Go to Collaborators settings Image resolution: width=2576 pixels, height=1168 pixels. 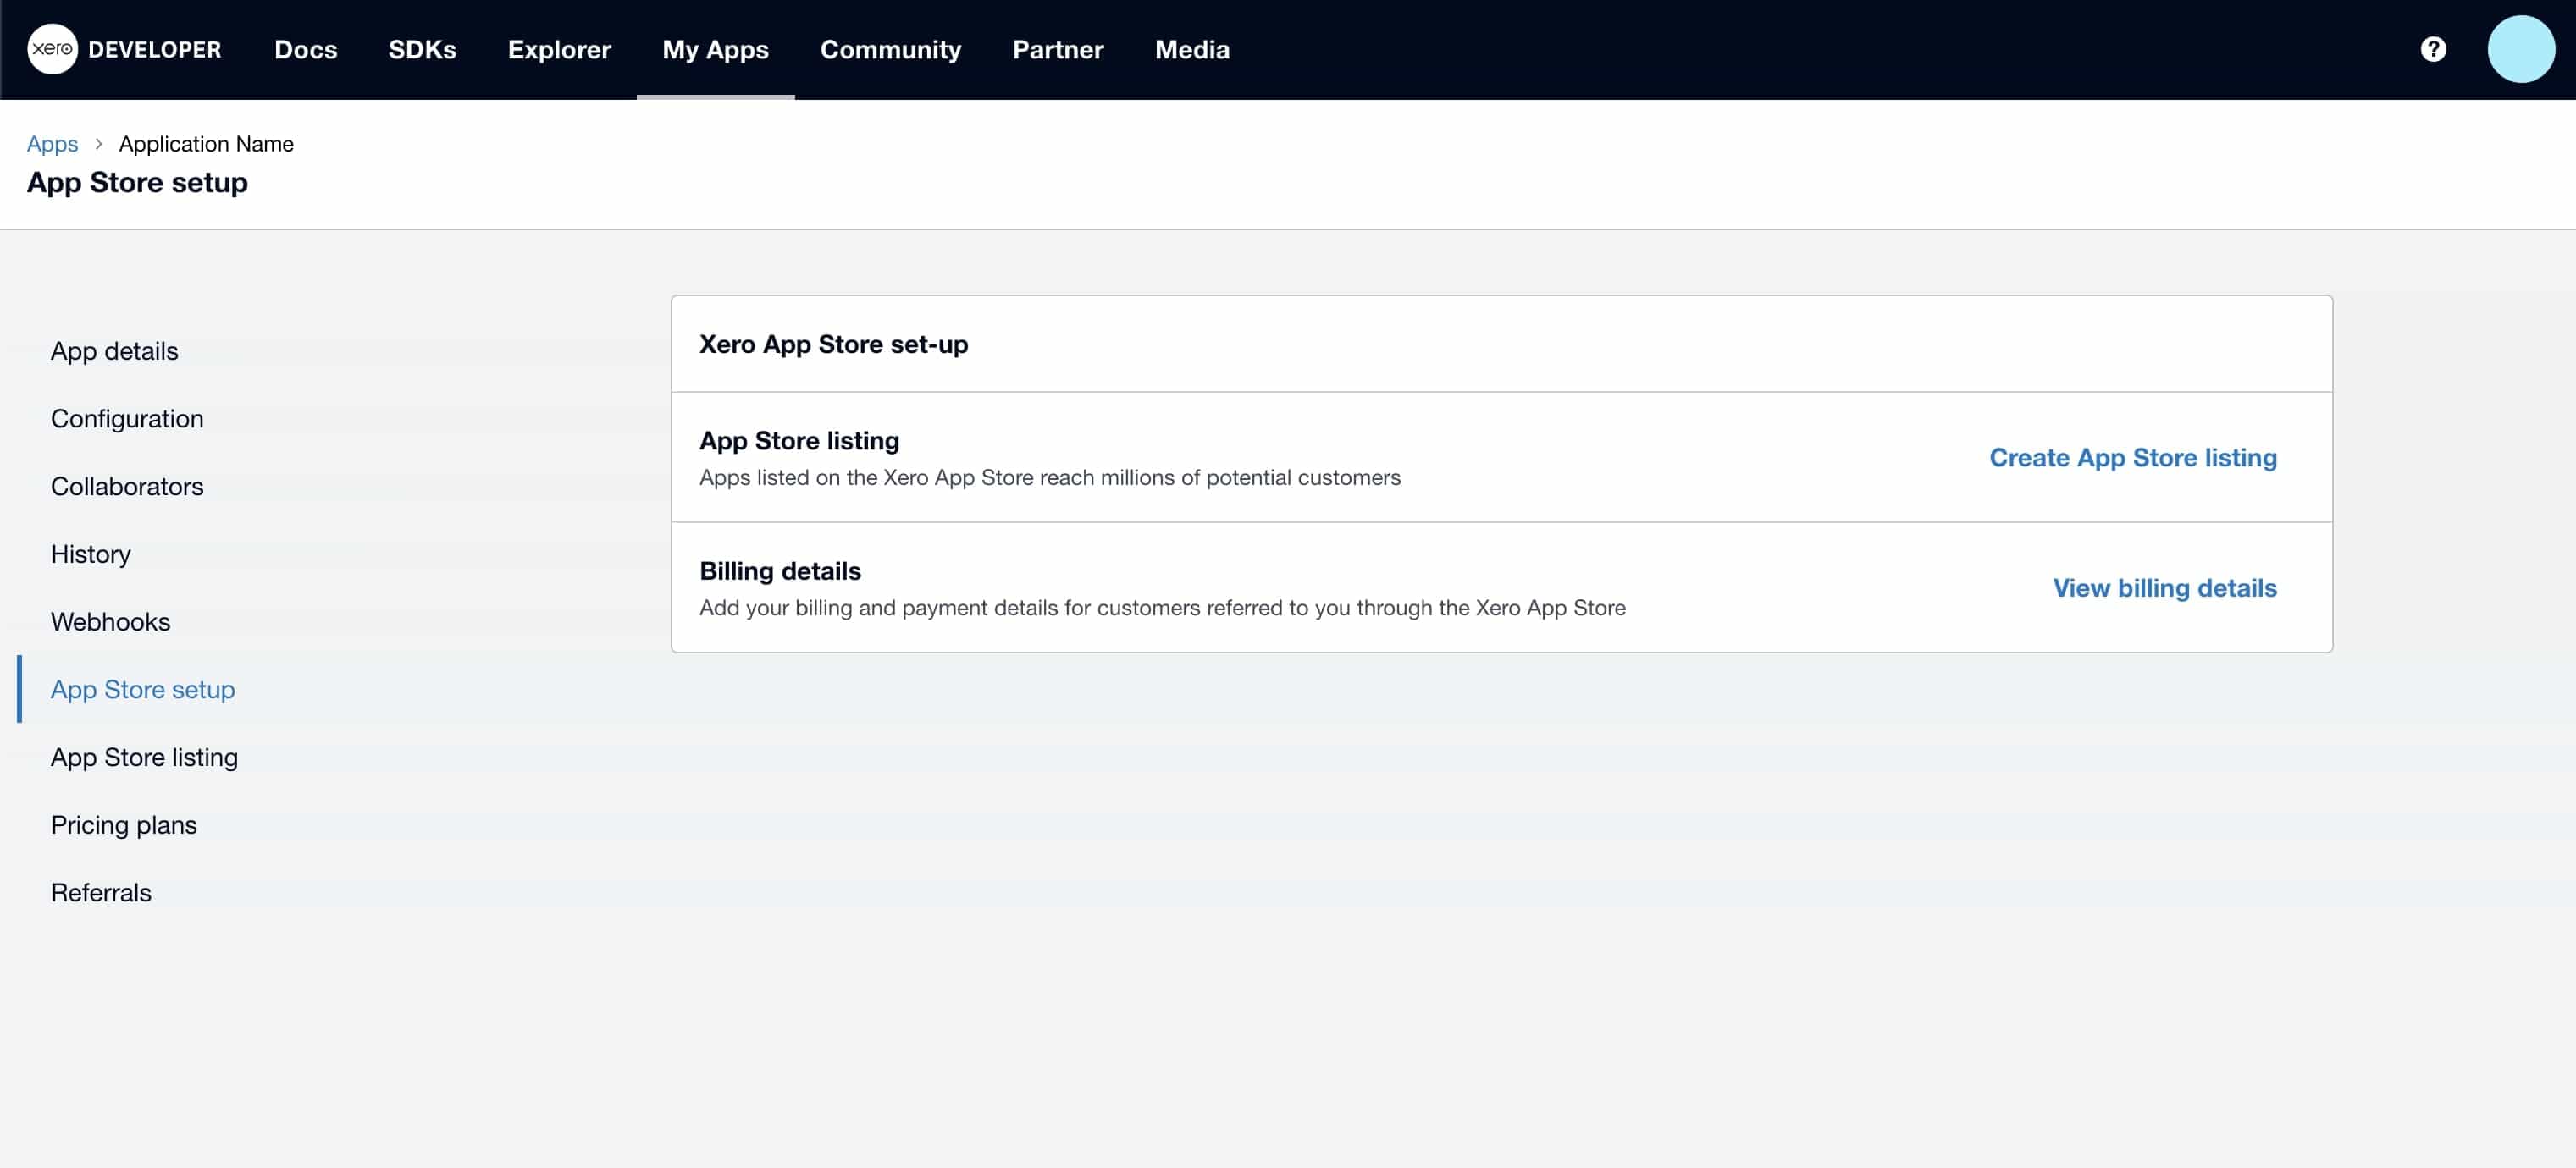(x=126, y=487)
